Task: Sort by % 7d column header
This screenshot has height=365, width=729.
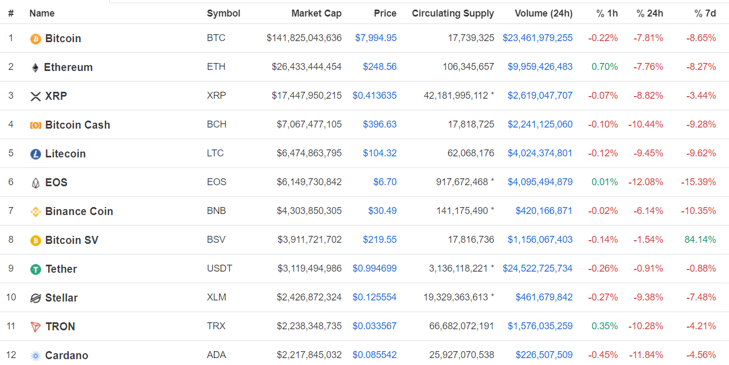Action: click(x=705, y=13)
